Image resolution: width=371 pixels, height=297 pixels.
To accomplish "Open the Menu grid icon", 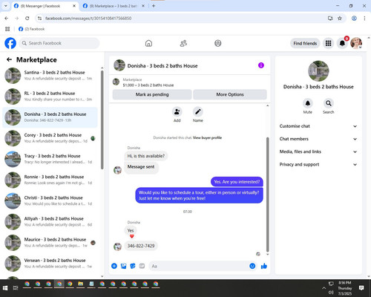I will click(328, 43).
